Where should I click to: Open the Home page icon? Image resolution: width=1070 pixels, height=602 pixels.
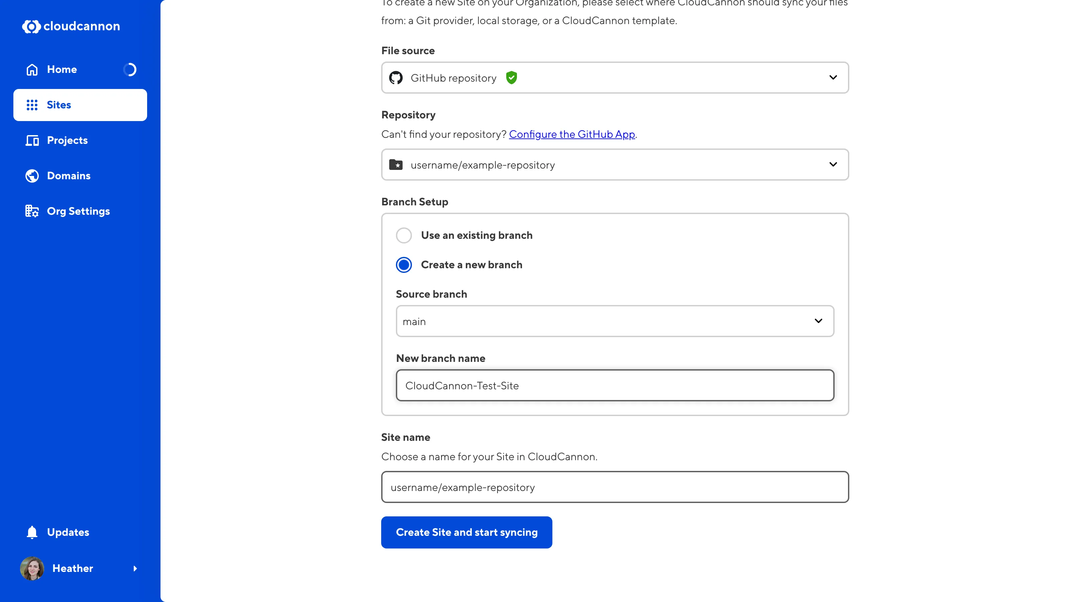coord(31,69)
